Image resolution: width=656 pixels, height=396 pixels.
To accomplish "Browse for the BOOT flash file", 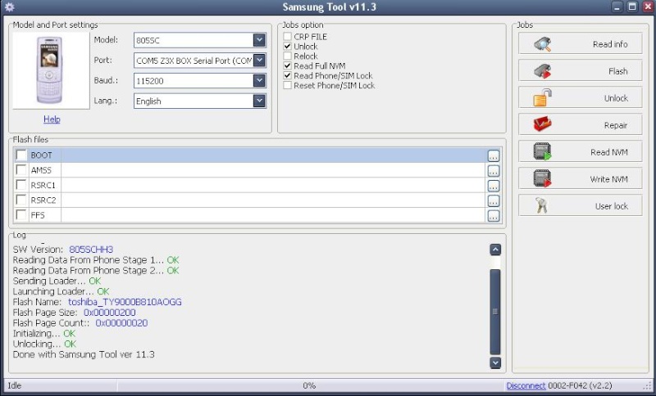I will tap(494, 155).
